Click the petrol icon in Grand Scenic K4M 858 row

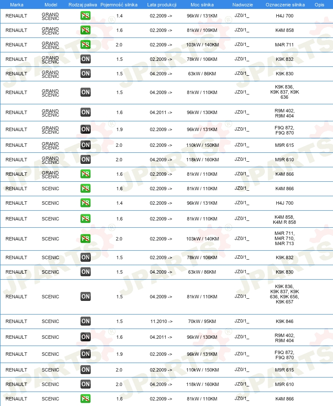click(x=86, y=30)
